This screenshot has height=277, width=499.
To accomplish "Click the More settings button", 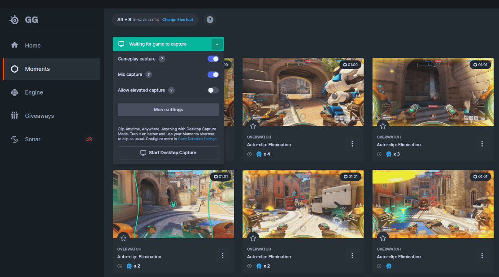I will (168, 109).
